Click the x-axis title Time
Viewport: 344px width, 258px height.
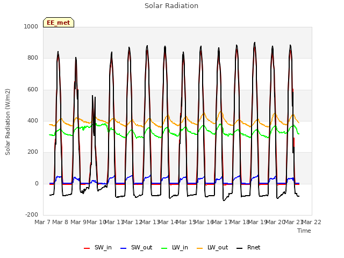304,231
